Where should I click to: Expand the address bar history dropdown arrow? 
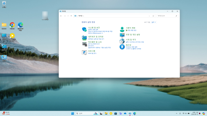tap(149, 16)
